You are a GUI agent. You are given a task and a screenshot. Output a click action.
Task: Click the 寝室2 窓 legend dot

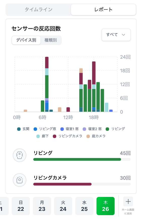(x=84, y=129)
